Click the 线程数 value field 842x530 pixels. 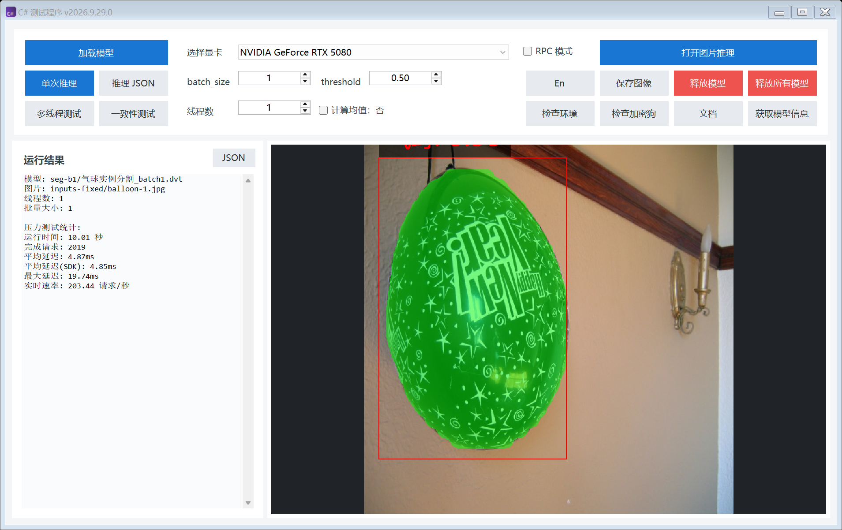pos(269,108)
